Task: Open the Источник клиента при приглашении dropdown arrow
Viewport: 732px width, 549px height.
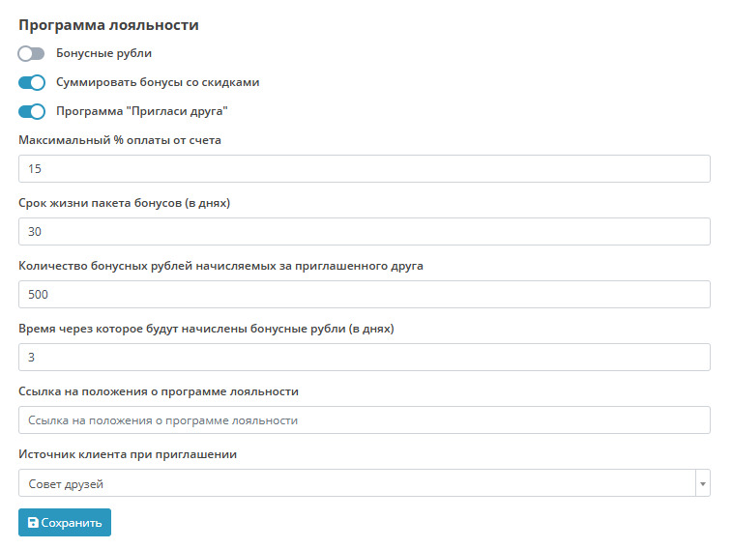Action: point(703,483)
